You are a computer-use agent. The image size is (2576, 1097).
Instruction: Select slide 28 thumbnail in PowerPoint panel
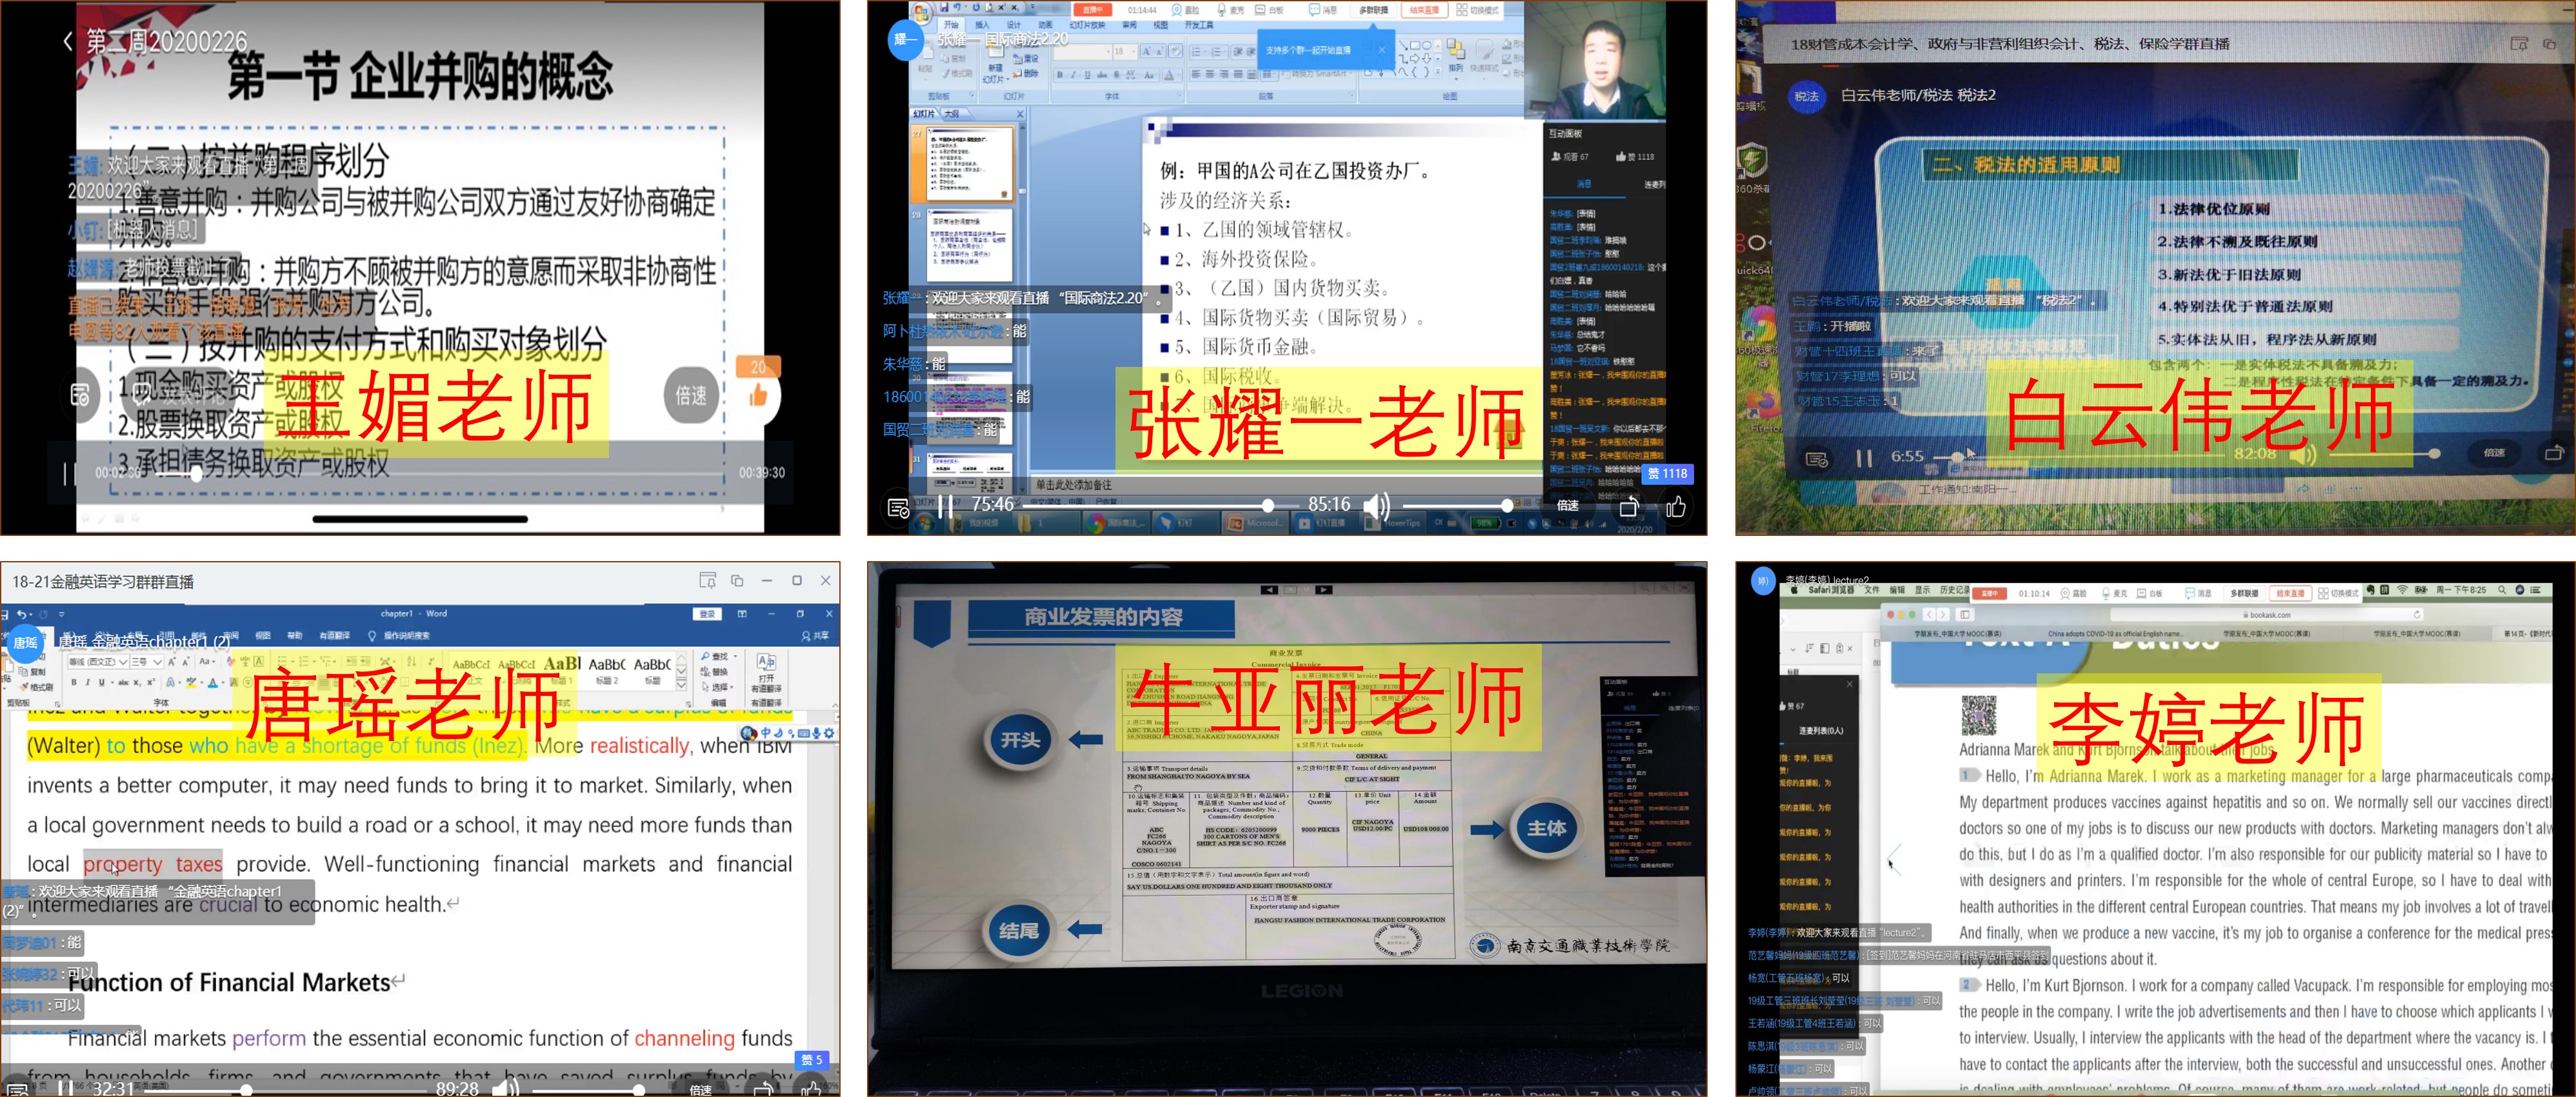point(970,246)
